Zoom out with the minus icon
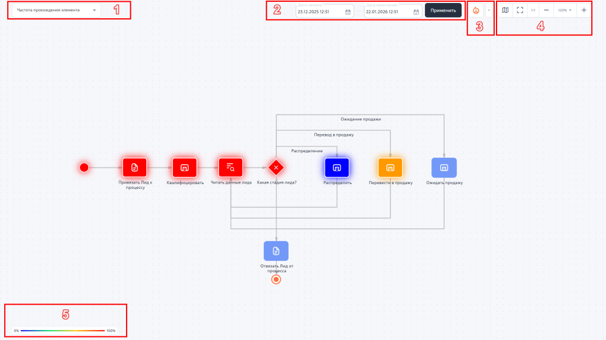Viewport: 606px width, 340px height. point(546,10)
